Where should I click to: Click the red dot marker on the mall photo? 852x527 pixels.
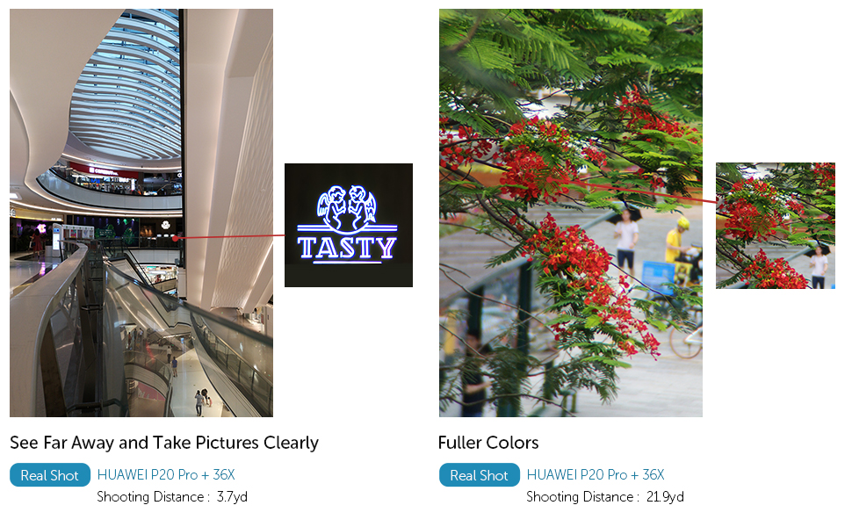[175, 238]
